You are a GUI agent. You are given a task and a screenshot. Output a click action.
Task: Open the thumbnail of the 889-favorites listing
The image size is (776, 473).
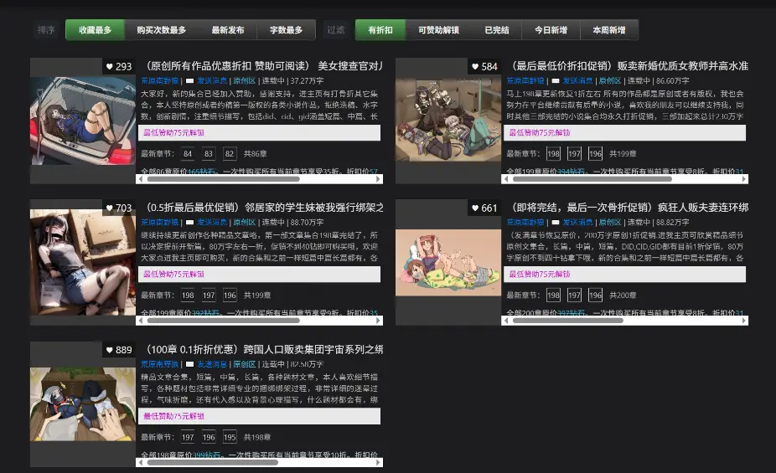point(83,404)
